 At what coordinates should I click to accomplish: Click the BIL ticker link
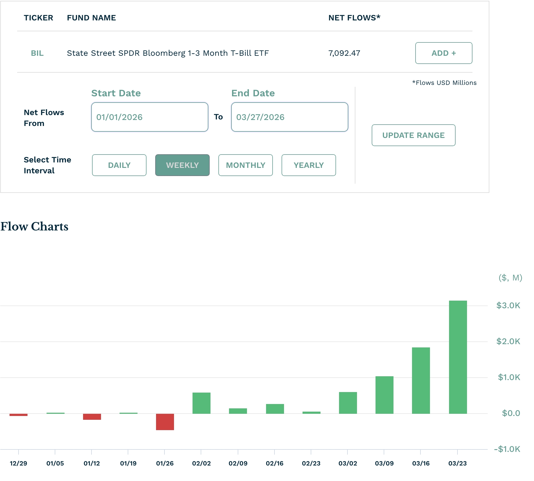pos(37,53)
